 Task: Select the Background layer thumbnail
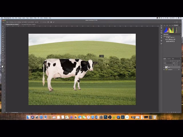[x=166, y=70]
